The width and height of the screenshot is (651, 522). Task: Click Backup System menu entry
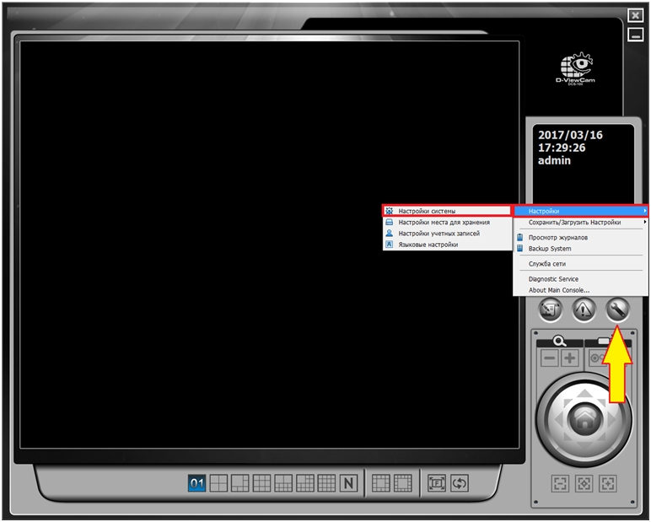pos(550,249)
